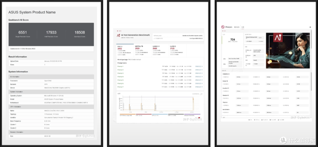Open the Prompt 2 link

(120, 70)
